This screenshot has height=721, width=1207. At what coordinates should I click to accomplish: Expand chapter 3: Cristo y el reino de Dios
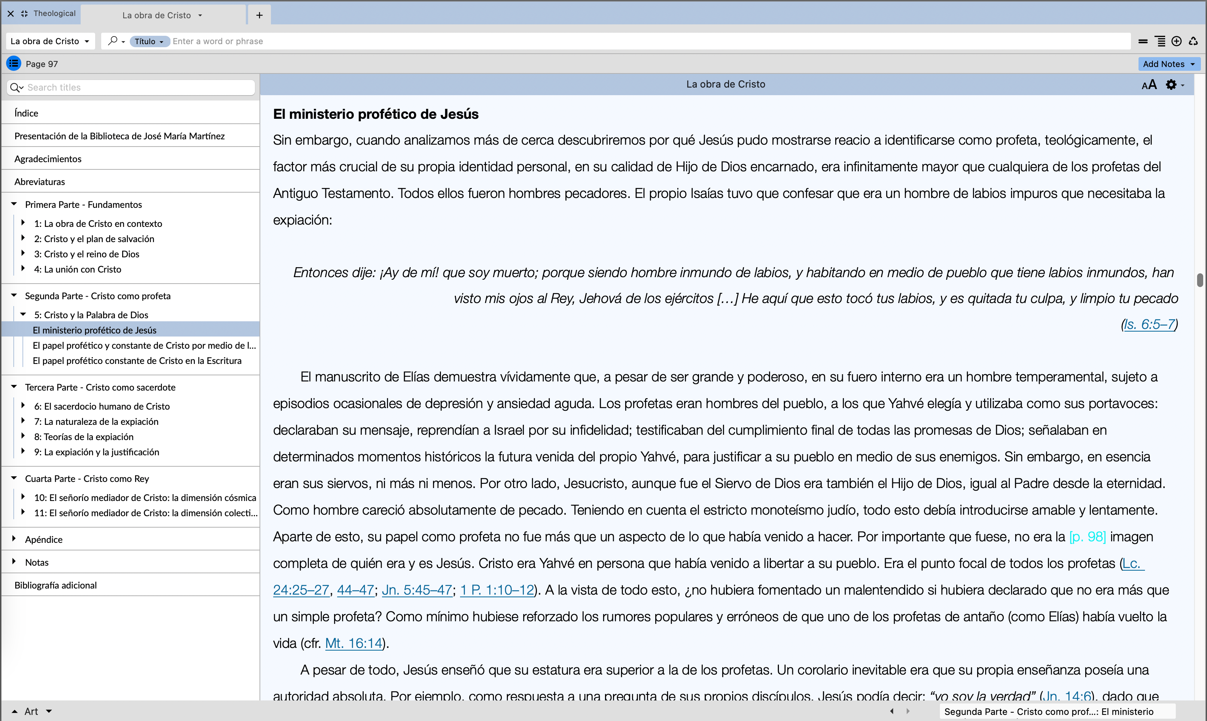click(x=23, y=253)
